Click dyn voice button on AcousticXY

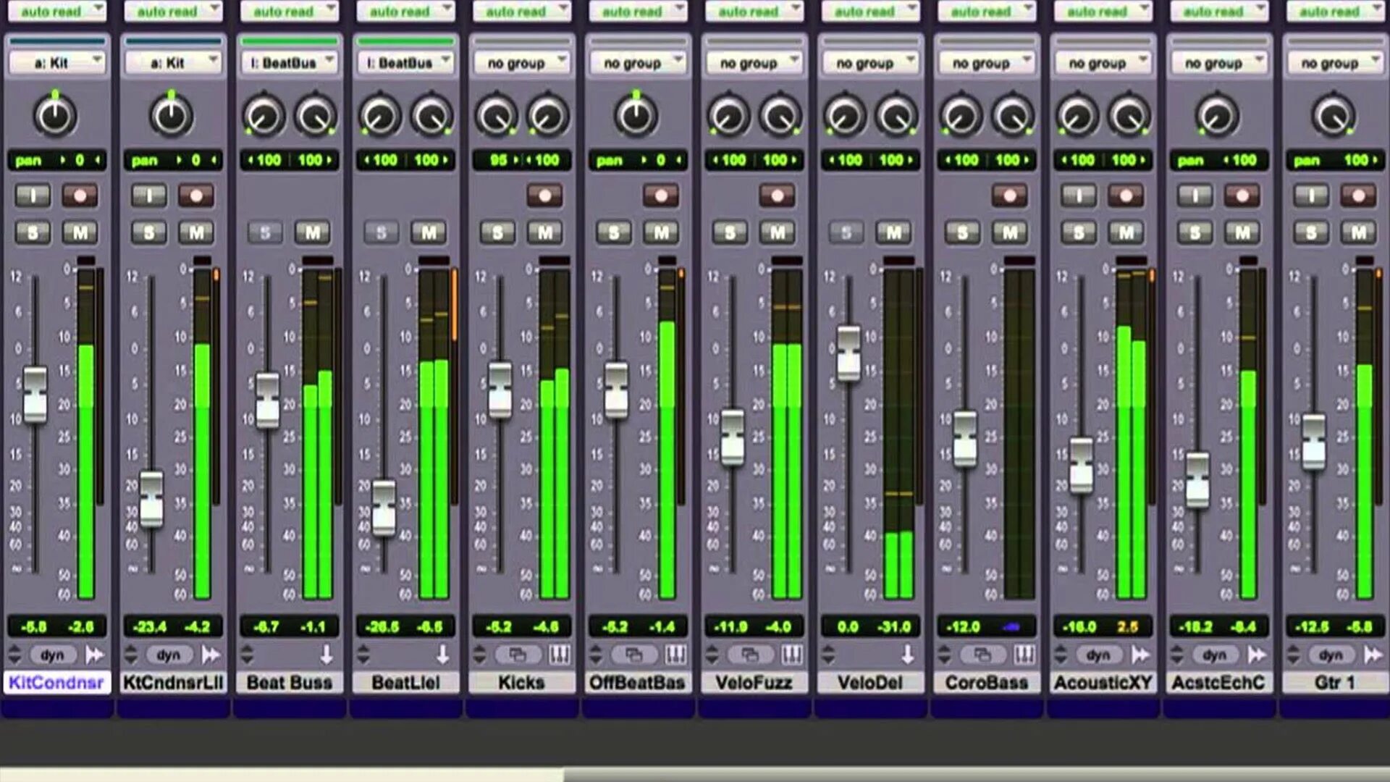click(1098, 655)
